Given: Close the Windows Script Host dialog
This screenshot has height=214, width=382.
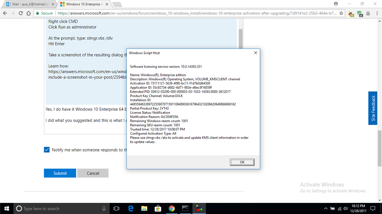Looking at the screenshot, I should [x=256, y=53].
